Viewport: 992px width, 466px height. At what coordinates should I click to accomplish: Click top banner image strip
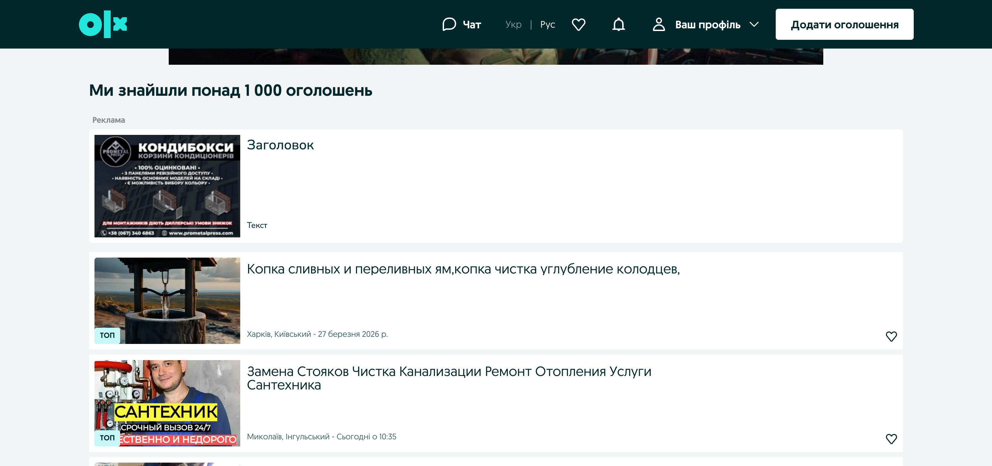pos(496,57)
